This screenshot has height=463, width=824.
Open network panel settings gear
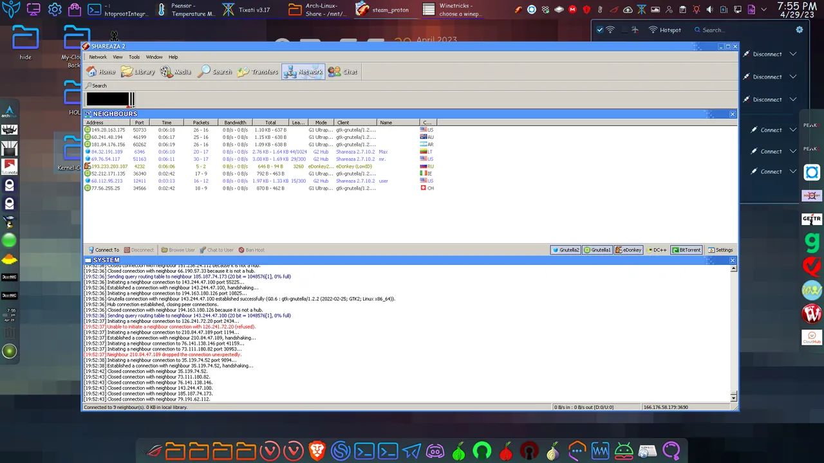click(x=800, y=30)
